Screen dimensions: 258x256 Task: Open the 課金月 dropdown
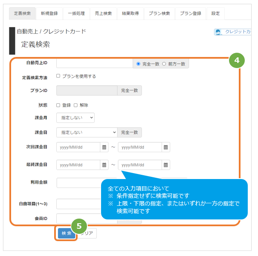click(x=75, y=118)
